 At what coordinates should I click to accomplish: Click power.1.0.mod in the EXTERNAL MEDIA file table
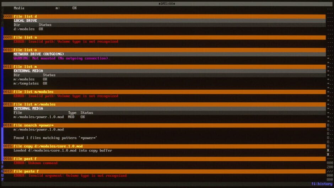38,117
